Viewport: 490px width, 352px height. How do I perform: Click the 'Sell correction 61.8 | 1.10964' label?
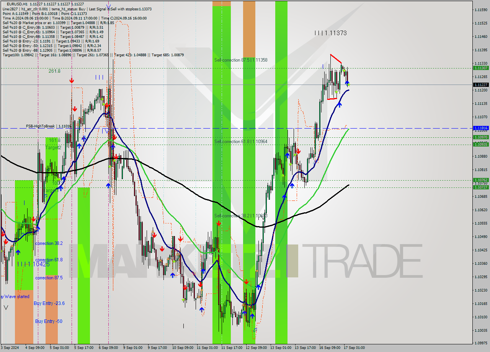tap(241, 142)
